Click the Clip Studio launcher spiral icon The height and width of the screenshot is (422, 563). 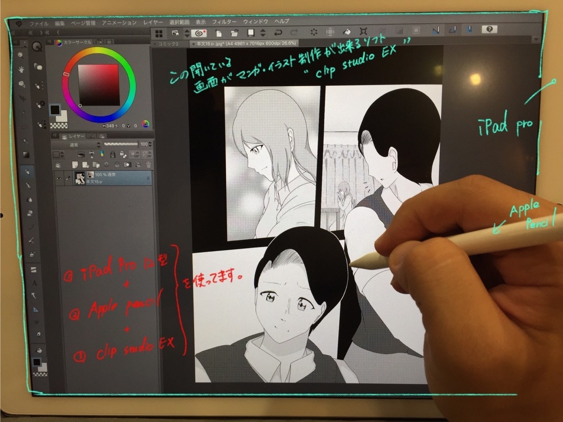coord(199,33)
